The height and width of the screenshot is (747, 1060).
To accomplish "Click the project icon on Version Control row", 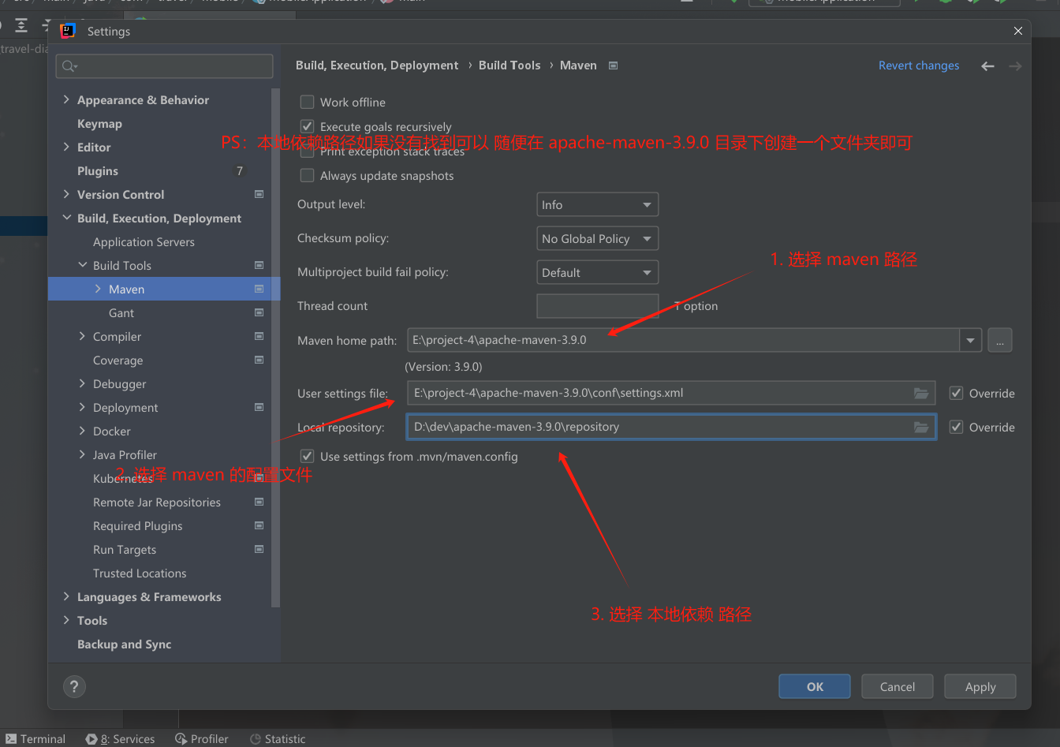I will 259,194.
